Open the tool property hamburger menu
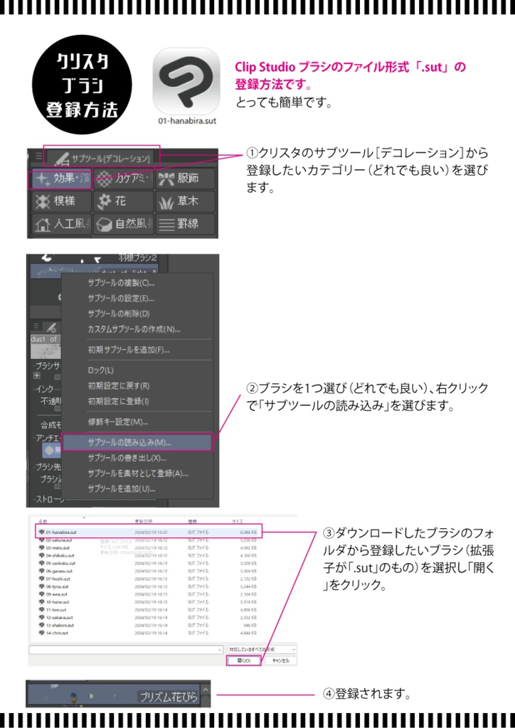This screenshot has width=515, height=728. pos(37,326)
